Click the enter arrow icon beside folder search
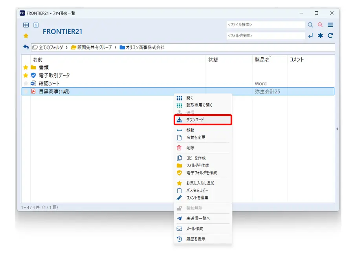 [x=310, y=36]
